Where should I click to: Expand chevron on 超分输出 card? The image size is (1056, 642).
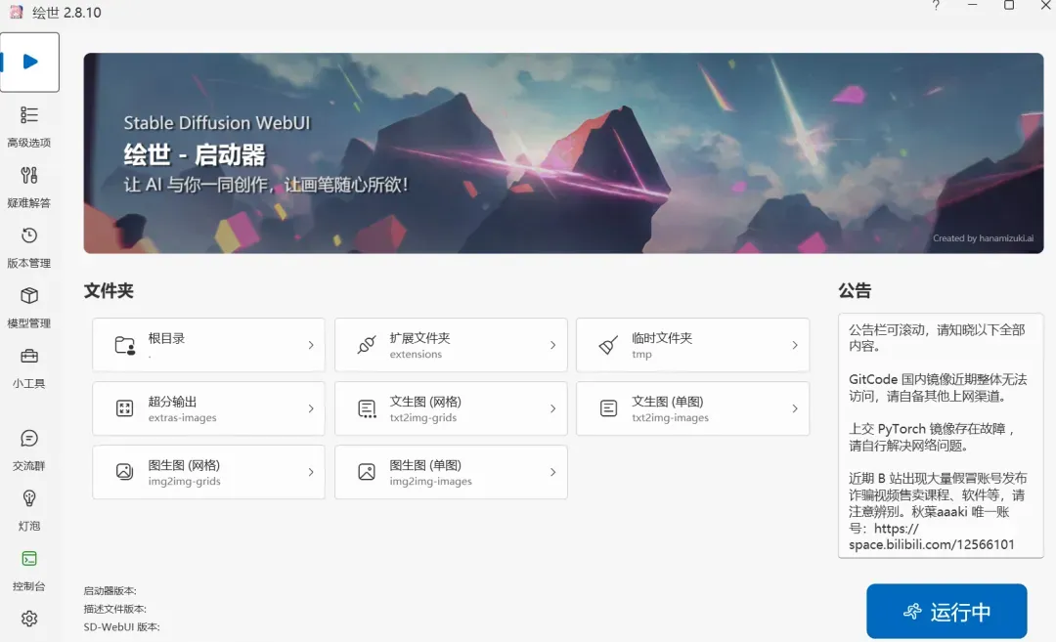pos(311,408)
